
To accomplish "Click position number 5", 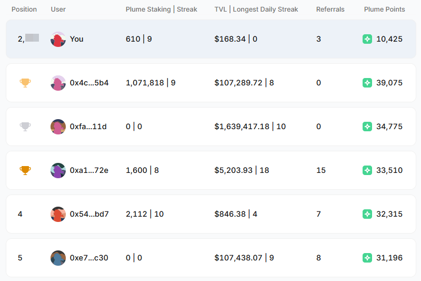I will tap(20, 258).
